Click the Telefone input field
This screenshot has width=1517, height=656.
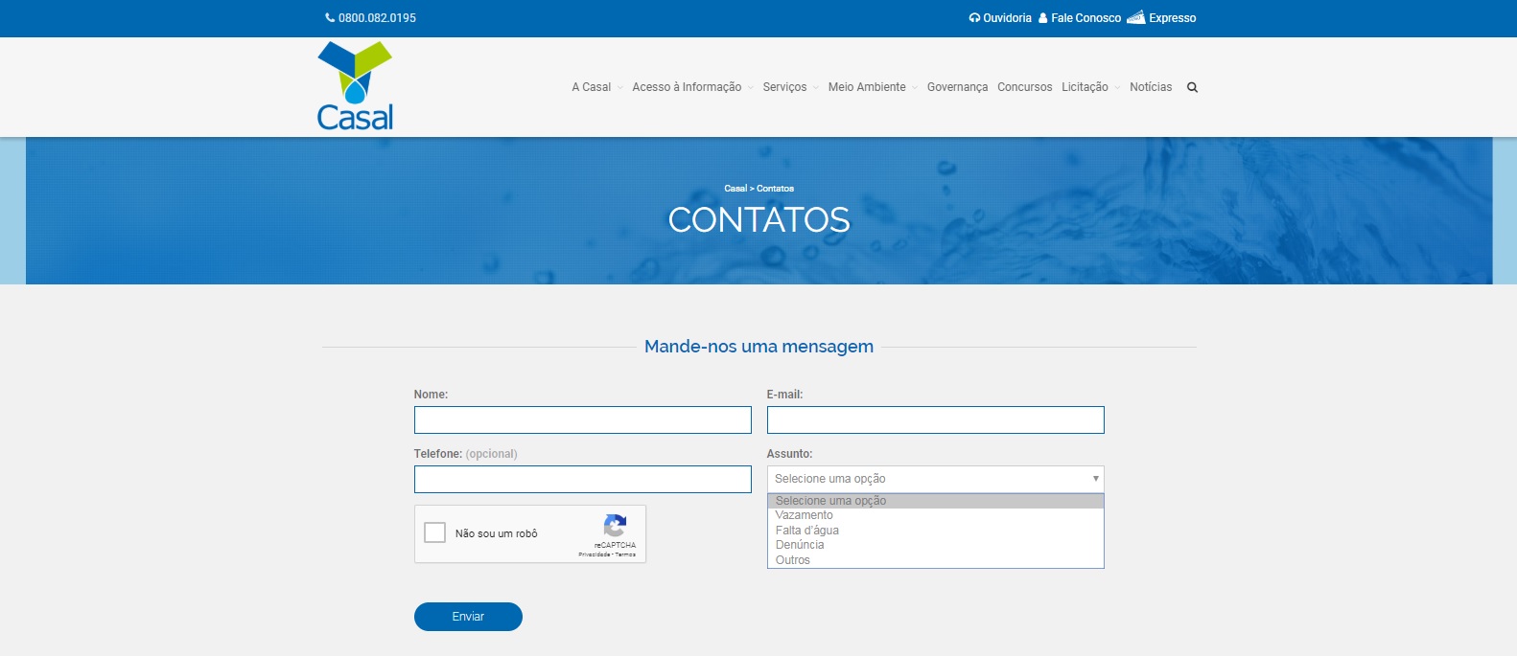coord(582,480)
